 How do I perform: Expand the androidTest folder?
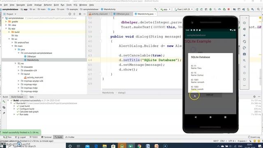click(x=12, y=42)
